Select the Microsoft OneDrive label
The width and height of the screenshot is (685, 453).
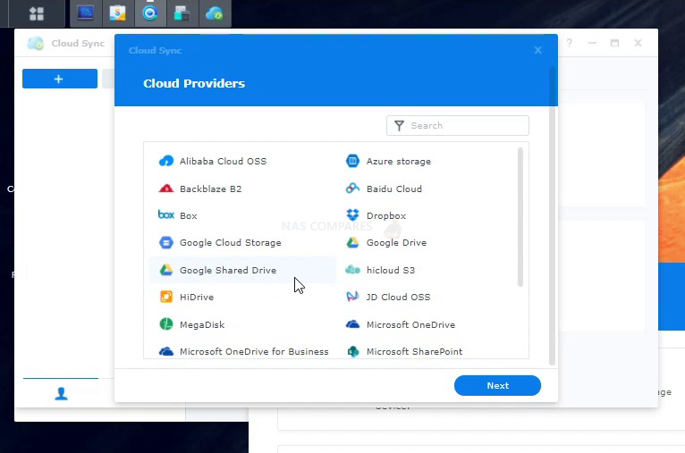[x=410, y=324]
